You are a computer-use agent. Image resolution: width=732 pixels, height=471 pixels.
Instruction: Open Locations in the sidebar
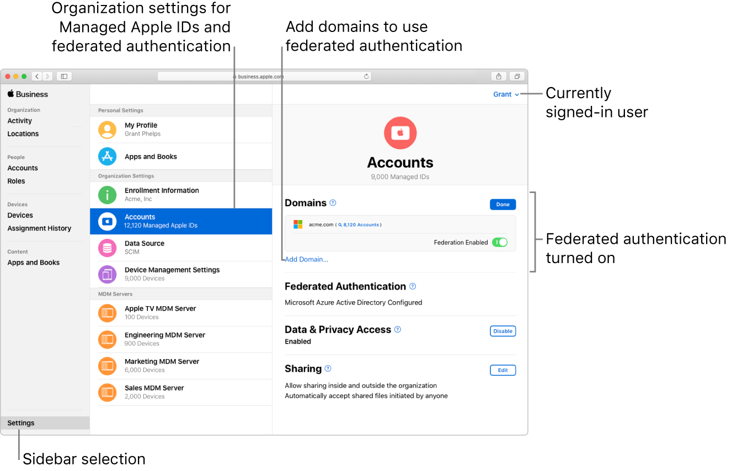coord(23,134)
